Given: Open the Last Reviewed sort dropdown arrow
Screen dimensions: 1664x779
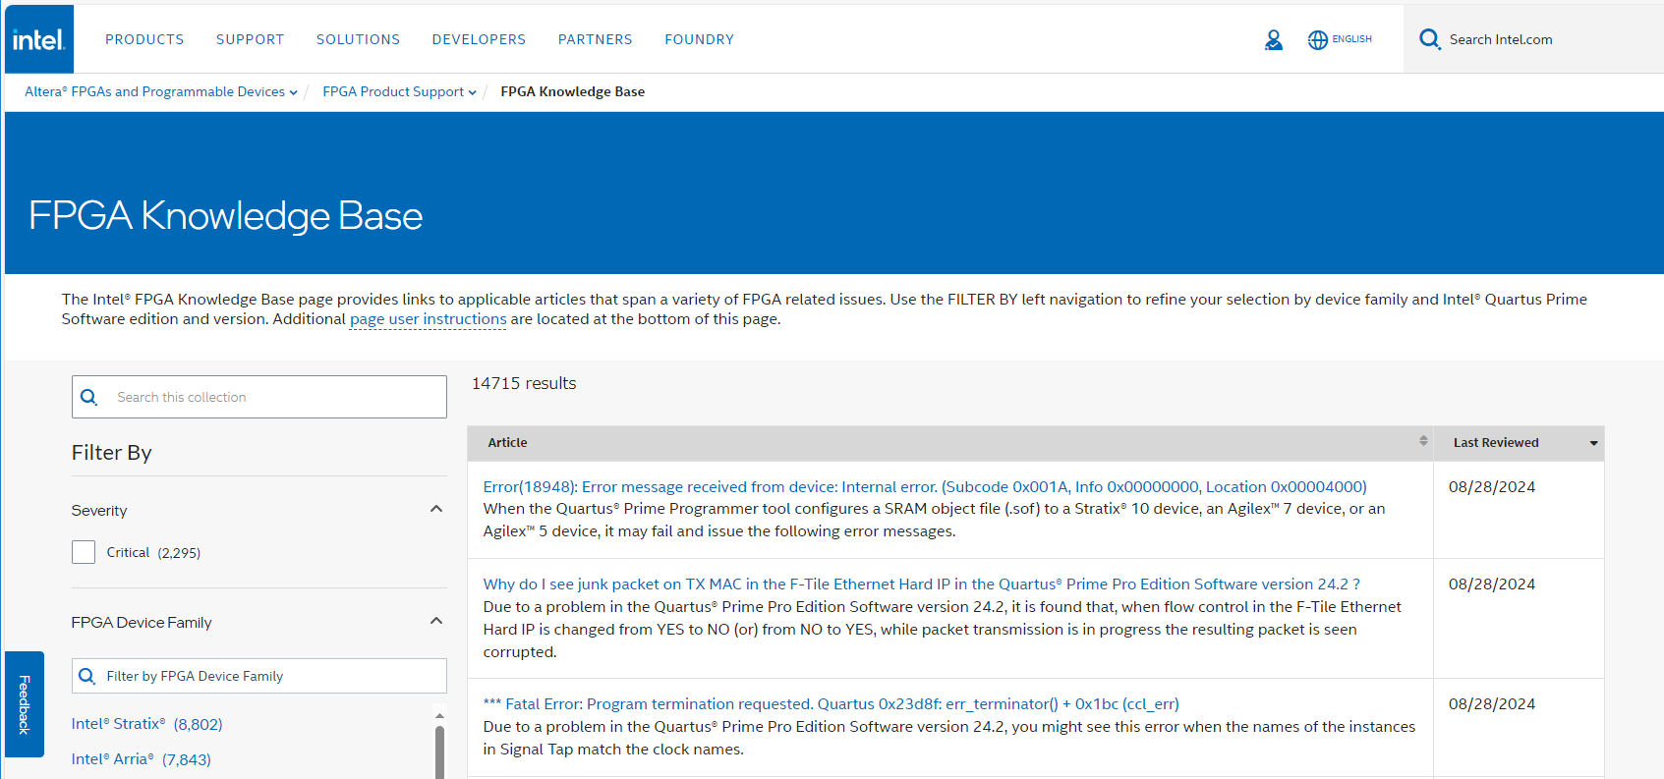Looking at the screenshot, I should (x=1594, y=444).
